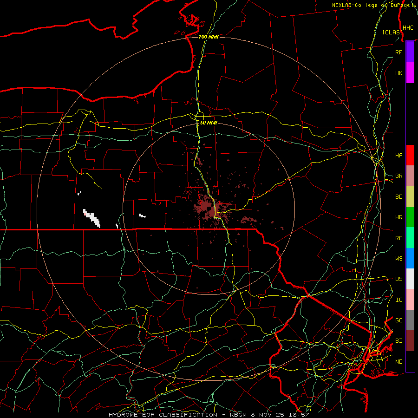Screen dimensions: 418x418
Task: Click the large white dry snow echo
Action: pos(91,218)
